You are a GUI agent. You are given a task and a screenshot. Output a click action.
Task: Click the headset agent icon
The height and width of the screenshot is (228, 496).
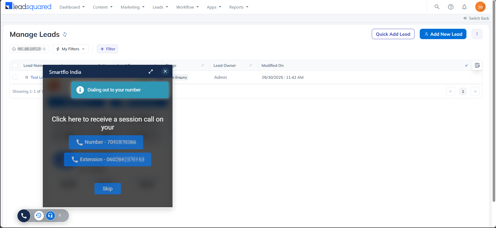coord(50,215)
